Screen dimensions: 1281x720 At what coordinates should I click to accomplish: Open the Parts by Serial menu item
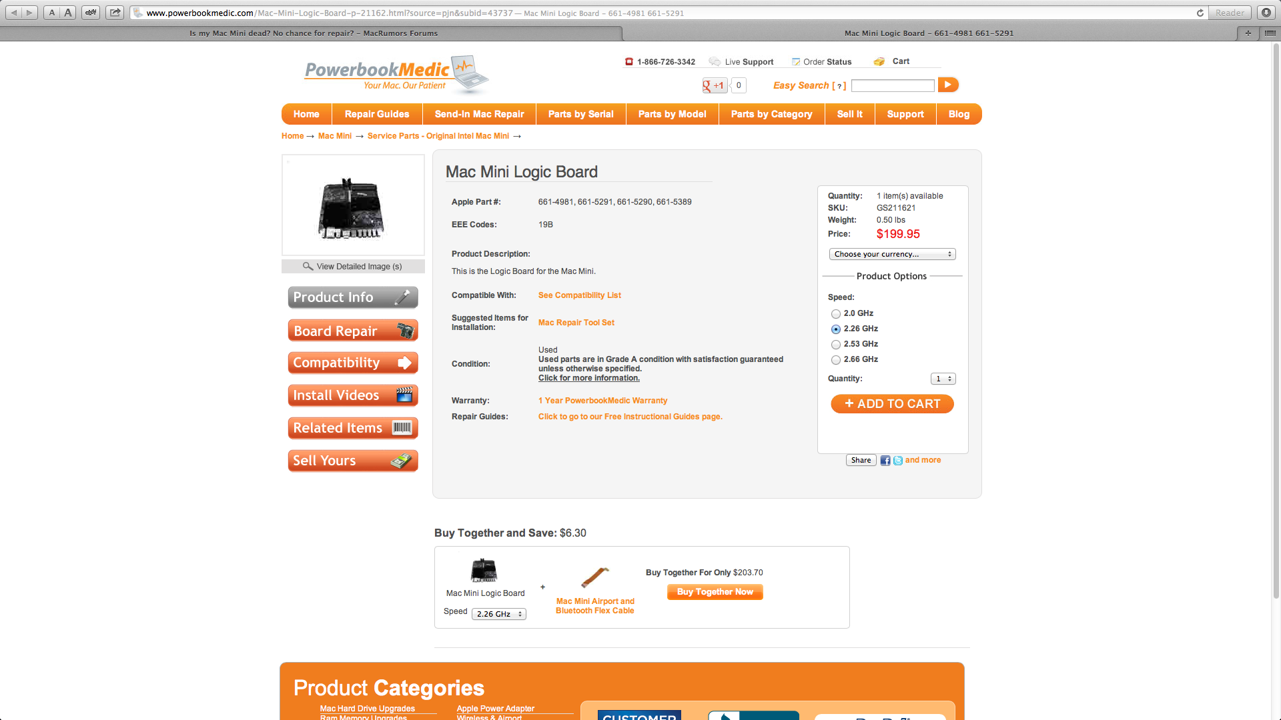tap(580, 114)
